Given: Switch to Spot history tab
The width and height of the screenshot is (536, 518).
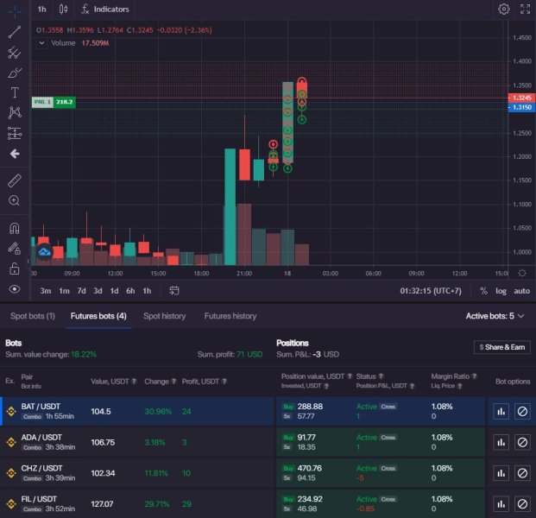Looking at the screenshot, I should (x=164, y=316).
